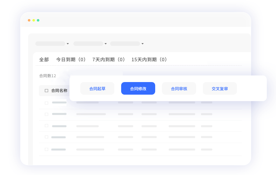Screen dimensions: 276x175
Task: Choose the 交叉复审 button
Action: pyautogui.click(x=220, y=89)
